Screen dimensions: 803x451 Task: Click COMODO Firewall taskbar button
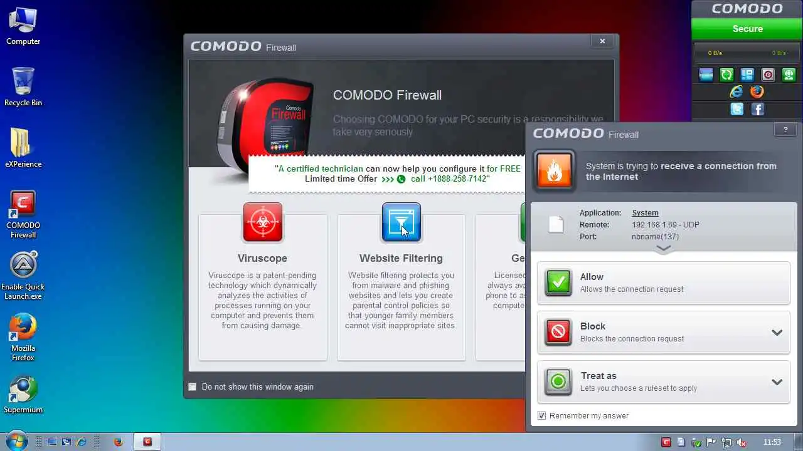click(147, 442)
